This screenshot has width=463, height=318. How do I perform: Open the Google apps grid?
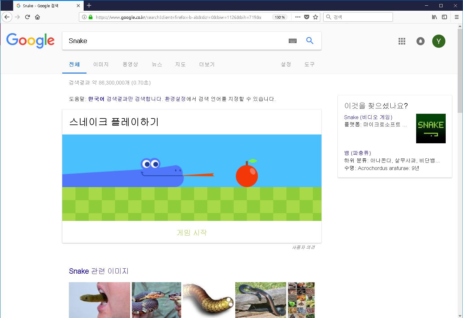402,41
